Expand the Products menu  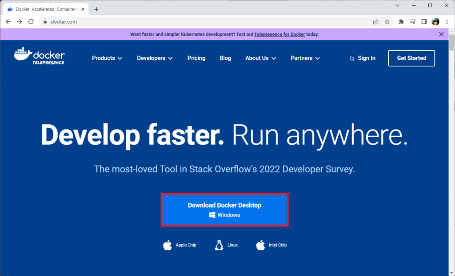(107, 58)
